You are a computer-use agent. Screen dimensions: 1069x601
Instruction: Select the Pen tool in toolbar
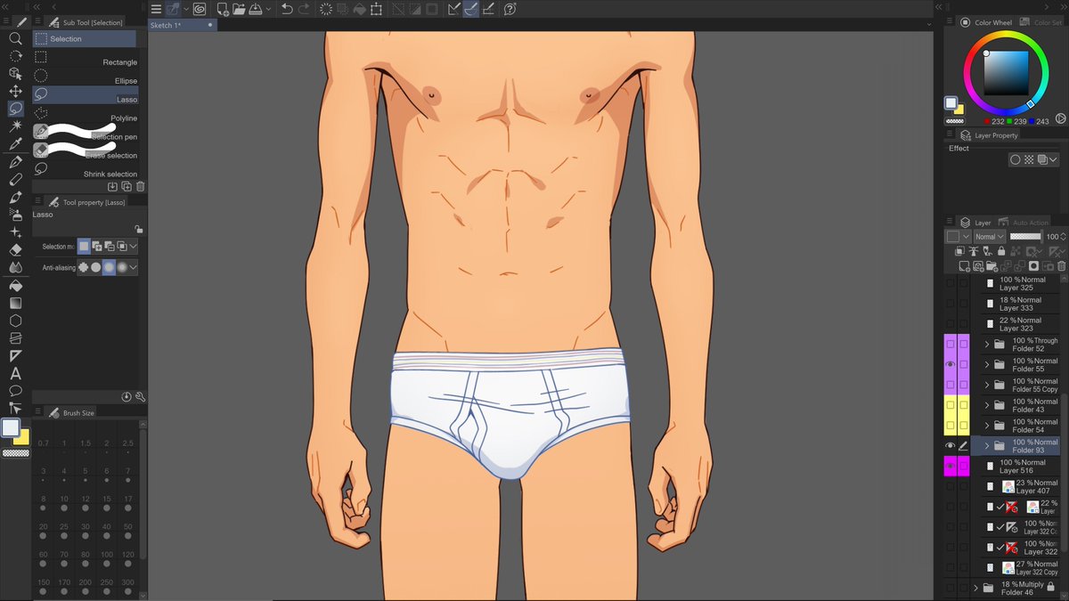point(15,162)
